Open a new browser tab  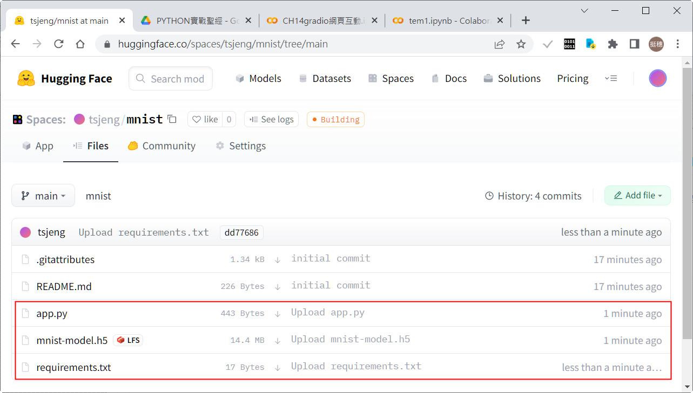point(526,20)
